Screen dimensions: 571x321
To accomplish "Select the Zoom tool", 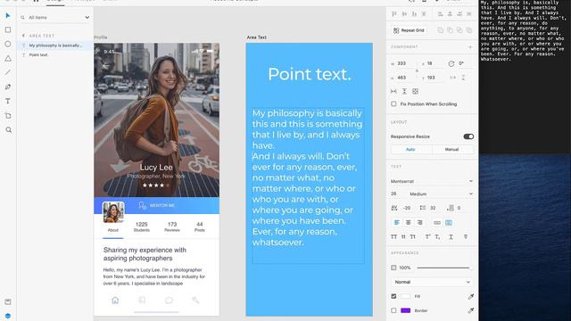I will 8,130.
